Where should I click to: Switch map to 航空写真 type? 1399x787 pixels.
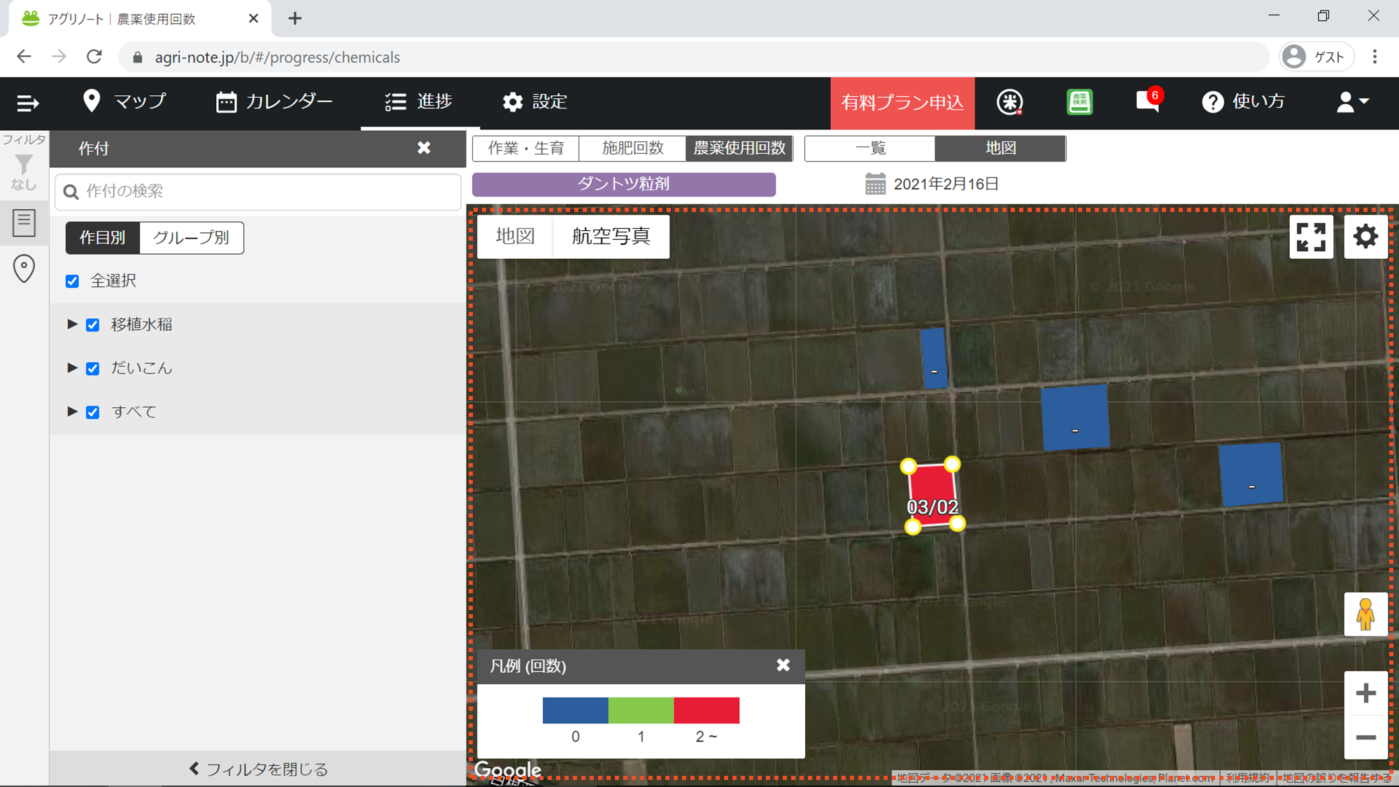point(611,236)
